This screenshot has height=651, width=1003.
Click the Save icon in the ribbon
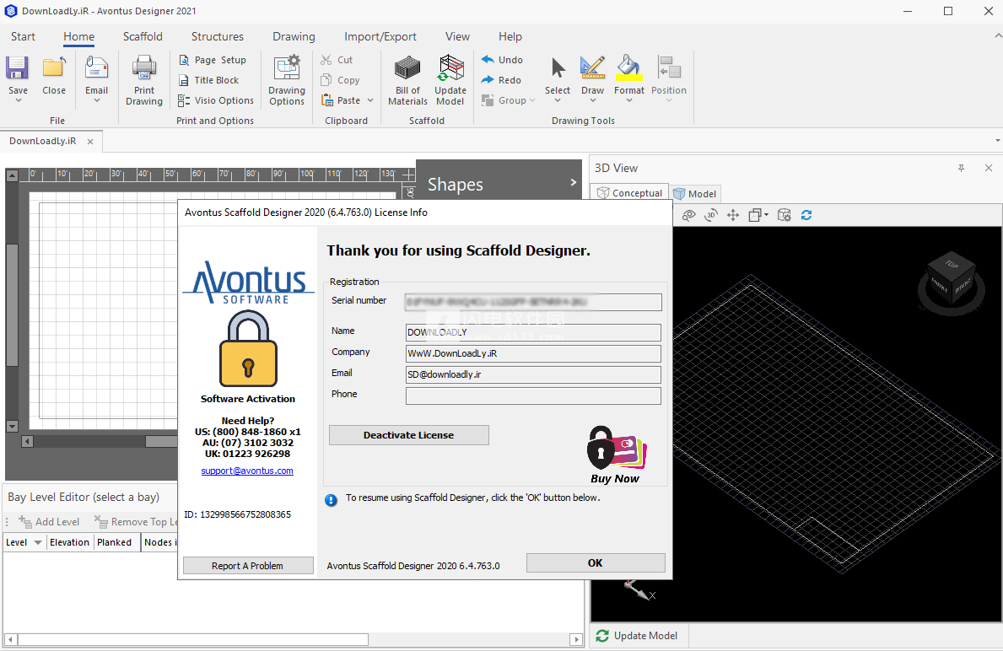17,67
